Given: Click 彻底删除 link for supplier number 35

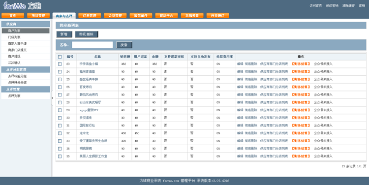Looking at the screenshot, I should pyautogui.click(x=251, y=156).
